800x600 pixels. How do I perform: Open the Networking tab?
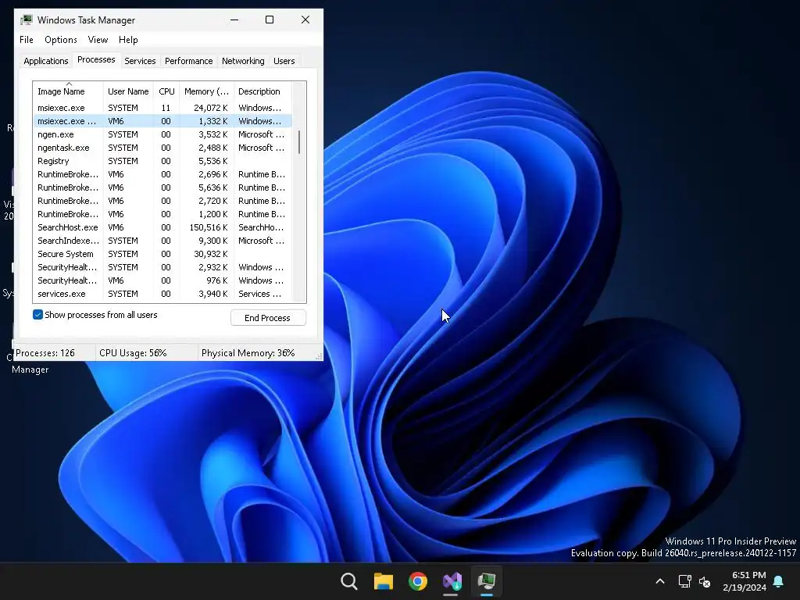243,61
